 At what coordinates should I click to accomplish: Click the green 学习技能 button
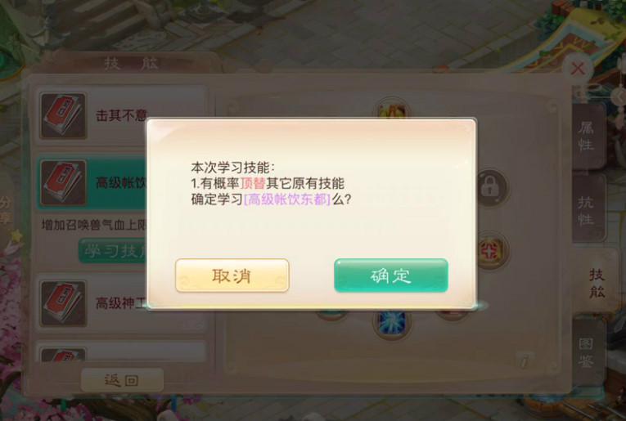113,251
